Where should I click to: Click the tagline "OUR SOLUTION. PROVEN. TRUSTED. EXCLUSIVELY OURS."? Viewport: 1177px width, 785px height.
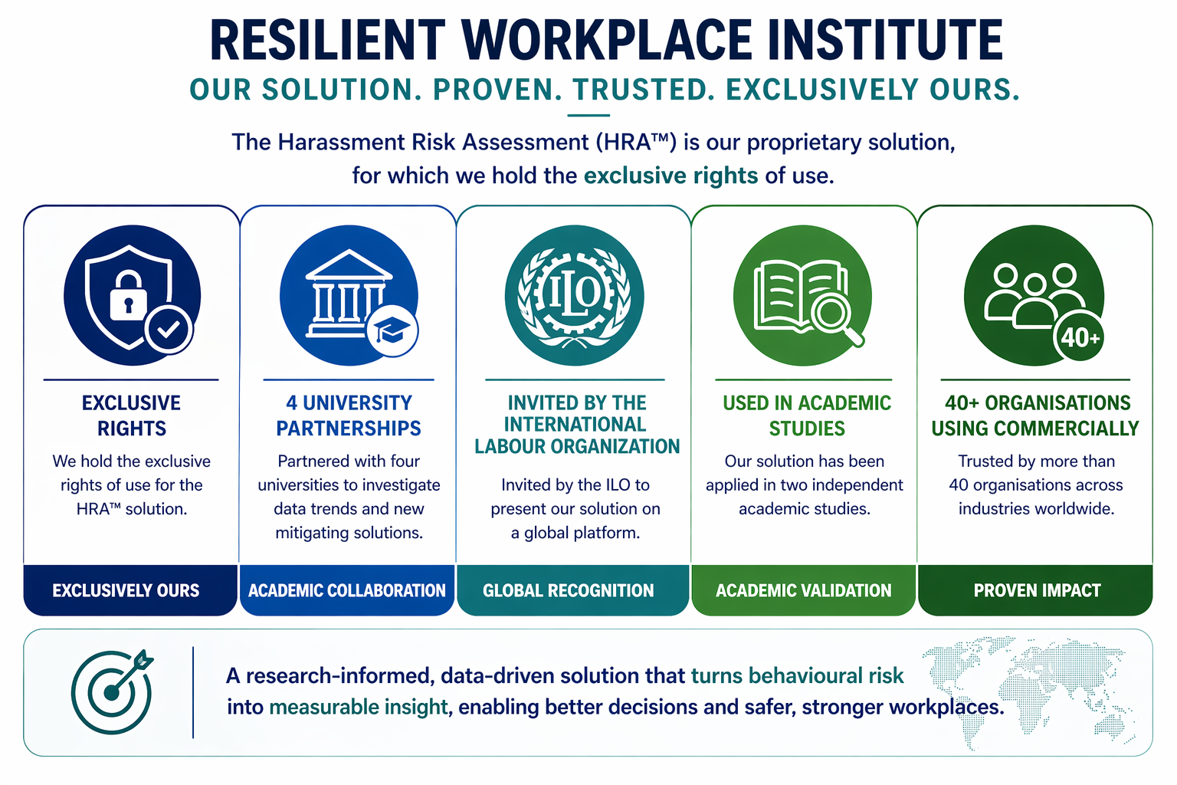[x=605, y=90]
